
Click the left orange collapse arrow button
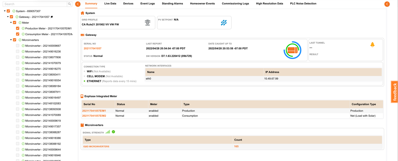(x=78, y=4)
